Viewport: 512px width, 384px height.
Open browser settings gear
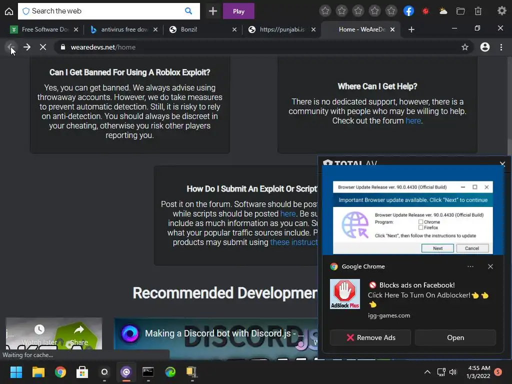[501, 11]
